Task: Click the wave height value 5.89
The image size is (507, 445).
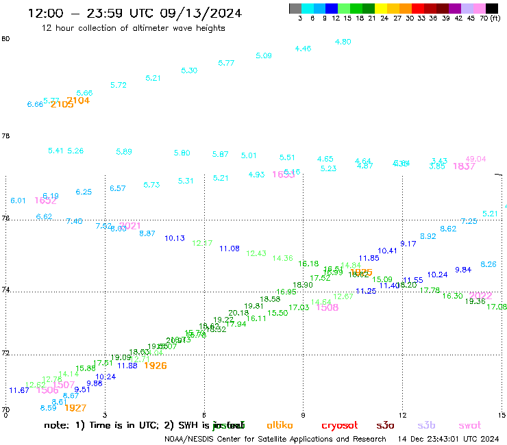Action: [x=124, y=151]
